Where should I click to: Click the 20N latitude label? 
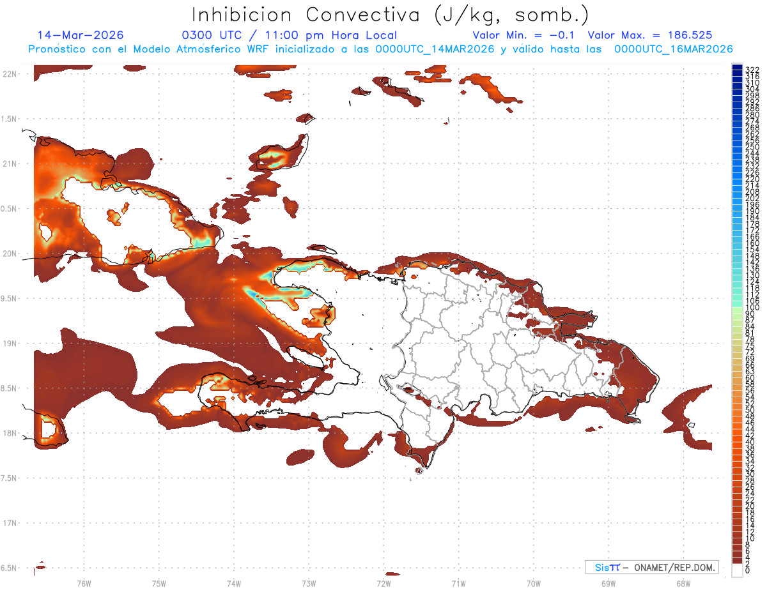coord(10,254)
